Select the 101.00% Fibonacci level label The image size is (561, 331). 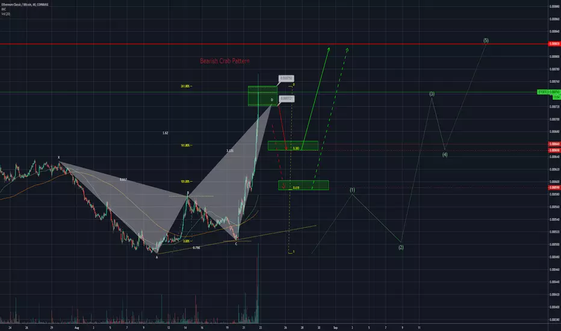(x=185, y=181)
